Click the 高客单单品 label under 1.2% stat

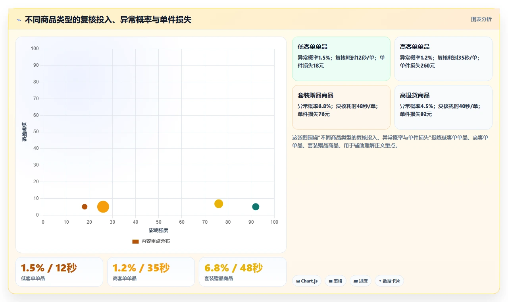tap(125, 279)
